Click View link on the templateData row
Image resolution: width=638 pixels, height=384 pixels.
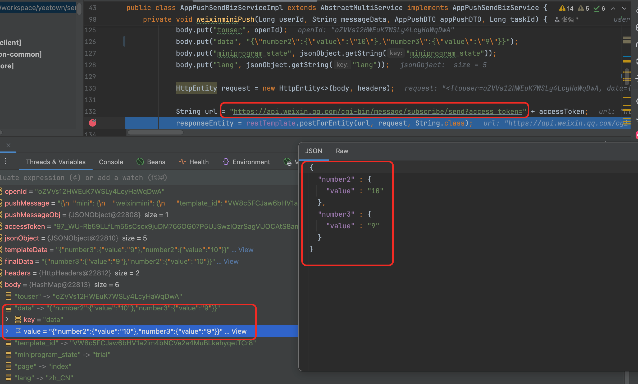click(x=246, y=250)
